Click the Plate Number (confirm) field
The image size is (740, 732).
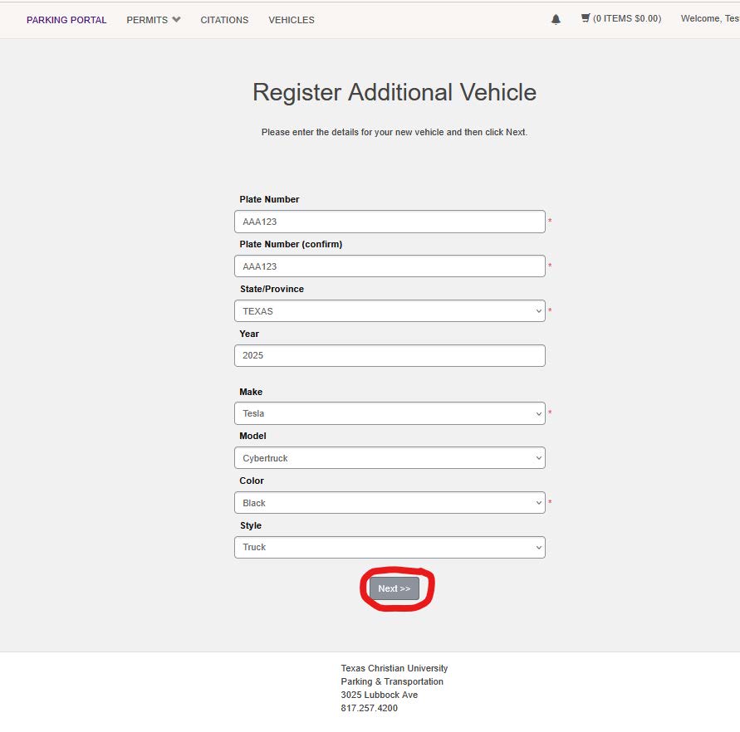390,266
